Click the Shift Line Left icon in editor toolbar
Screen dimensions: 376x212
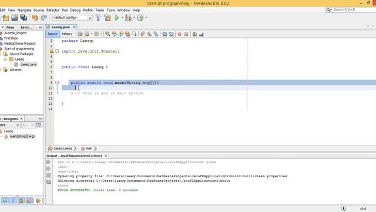click(164, 34)
